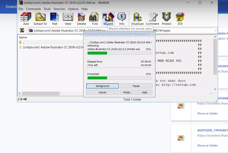
Task: Send extraction to Background
Action: (102, 86)
